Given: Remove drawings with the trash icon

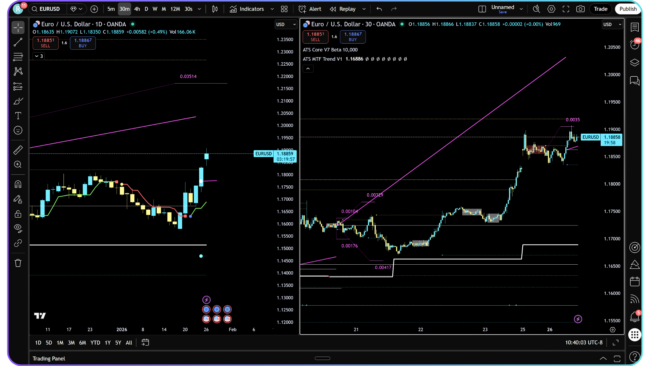Looking at the screenshot, I should (x=18, y=263).
